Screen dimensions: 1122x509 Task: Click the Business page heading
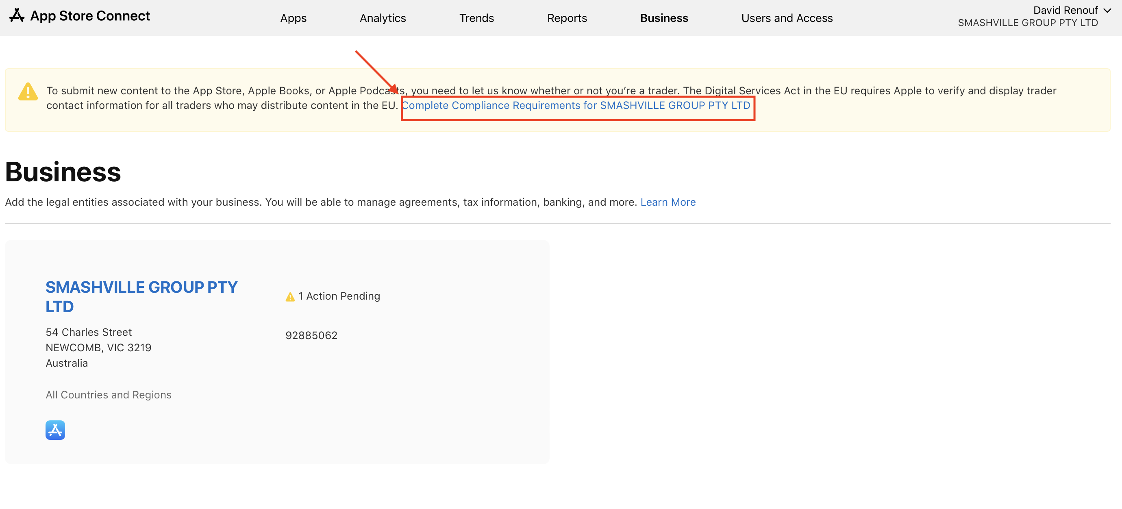63,172
